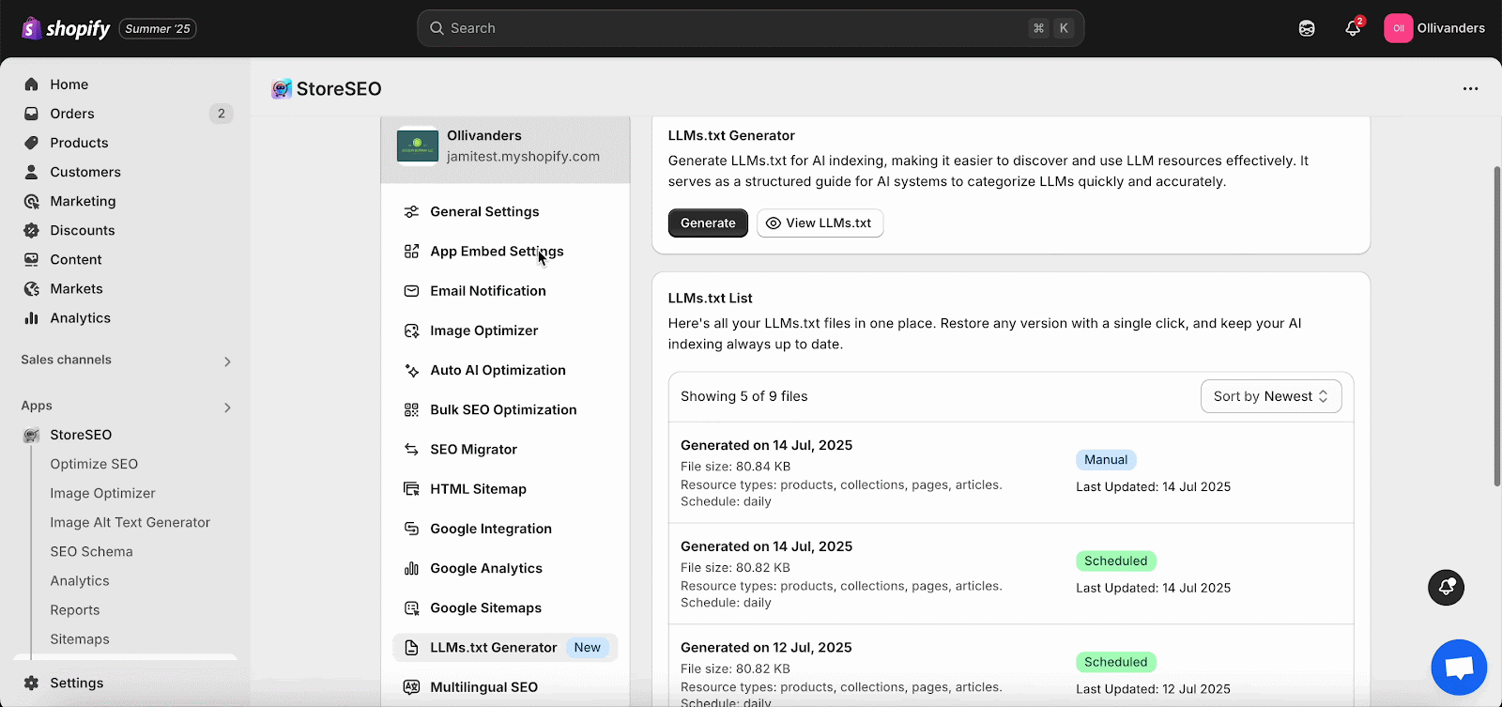Open Image Alt Text Generator
Viewport: 1502px width, 707px height.
pyautogui.click(x=130, y=522)
